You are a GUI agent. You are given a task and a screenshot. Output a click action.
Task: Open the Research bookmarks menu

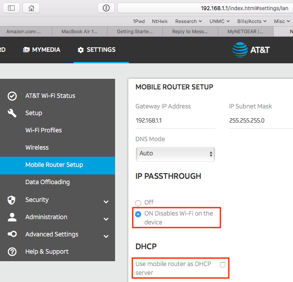(x=189, y=21)
